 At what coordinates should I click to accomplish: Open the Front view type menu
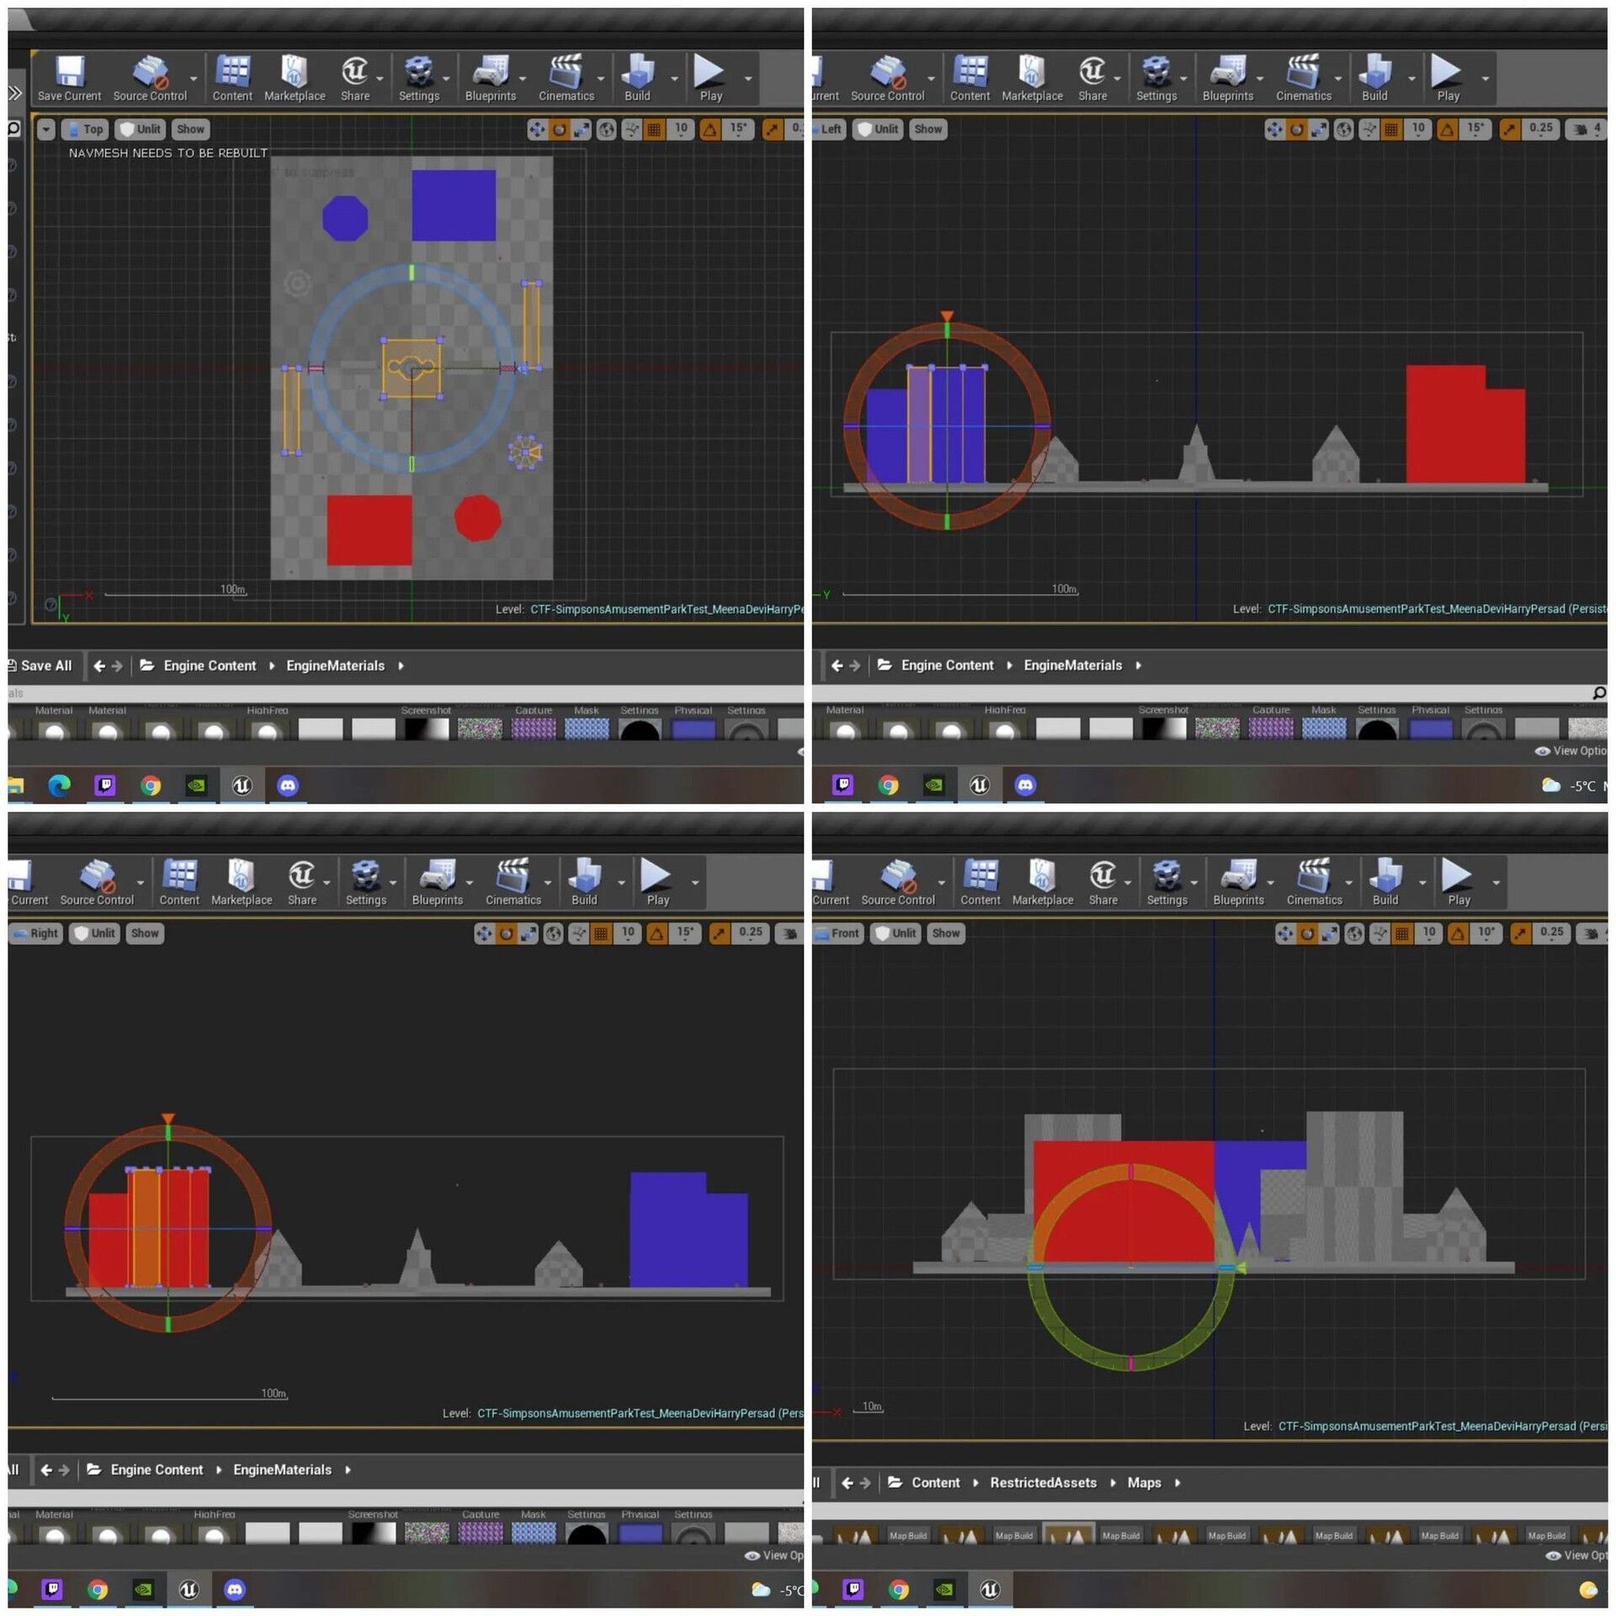pos(837,933)
